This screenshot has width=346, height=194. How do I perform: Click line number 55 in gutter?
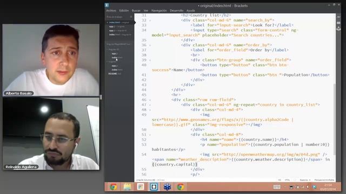[144, 169]
